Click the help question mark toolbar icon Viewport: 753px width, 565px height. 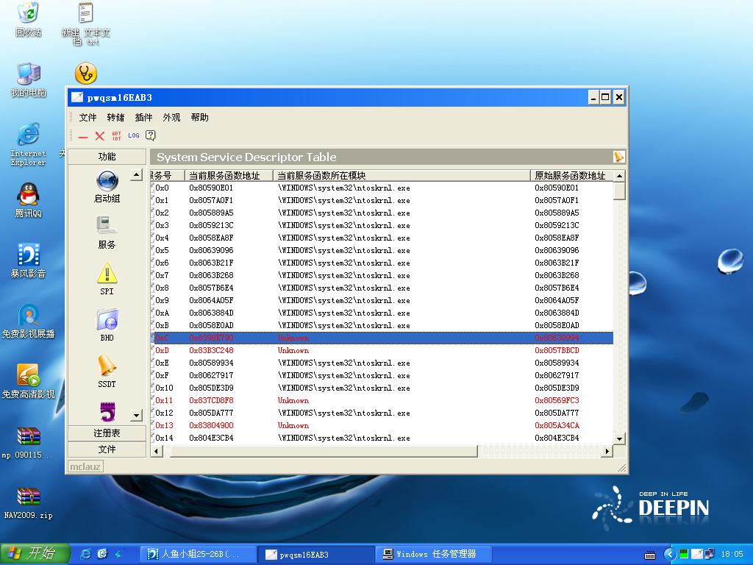pyautogui.click(x=151, y=135)
